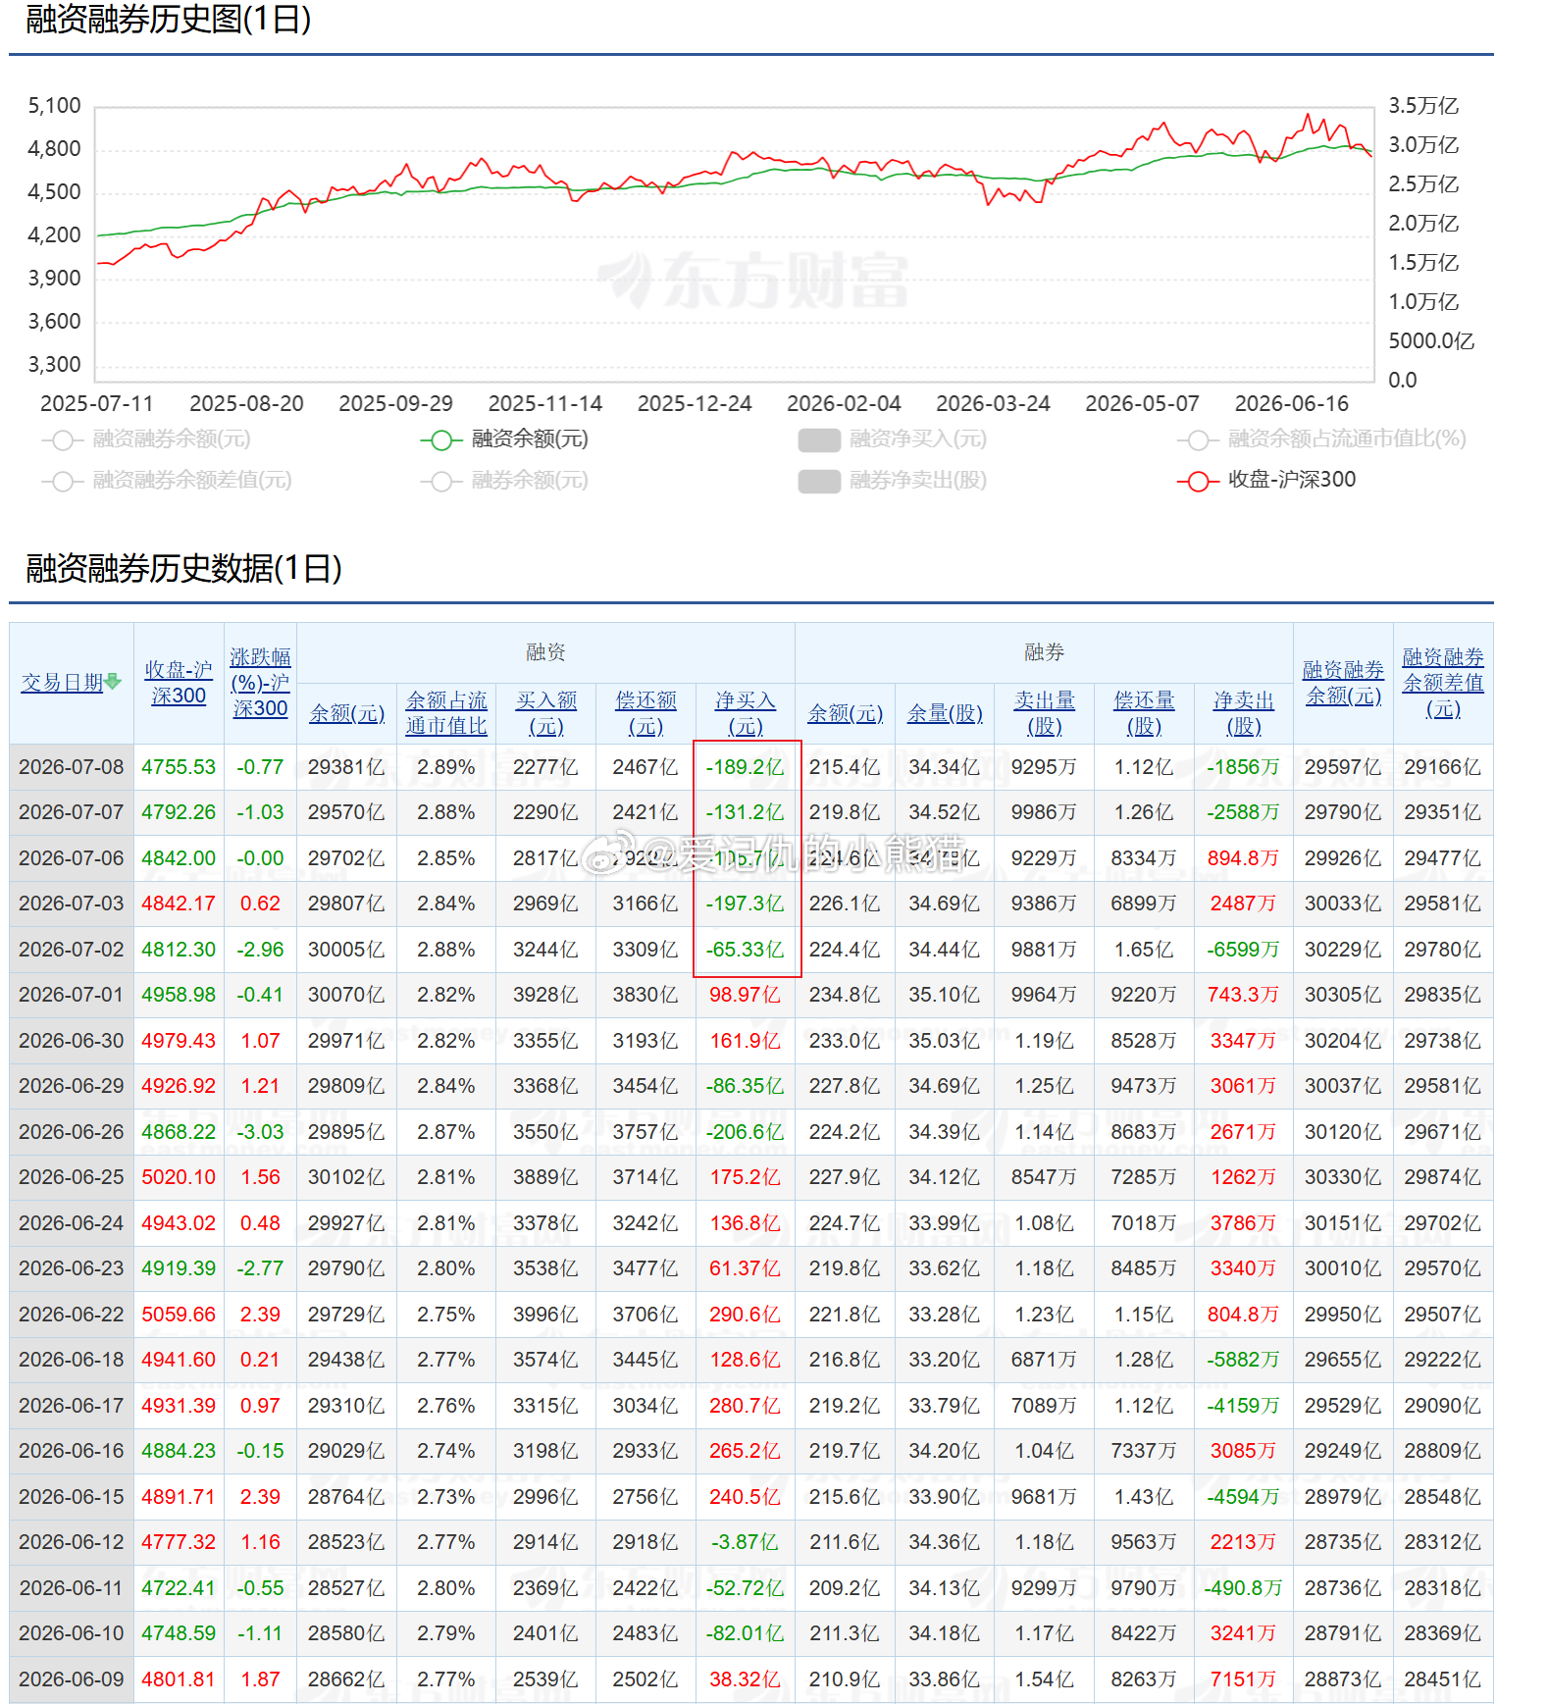Toggle 融资余额(元) green legend marker

(x=441, y=439)
